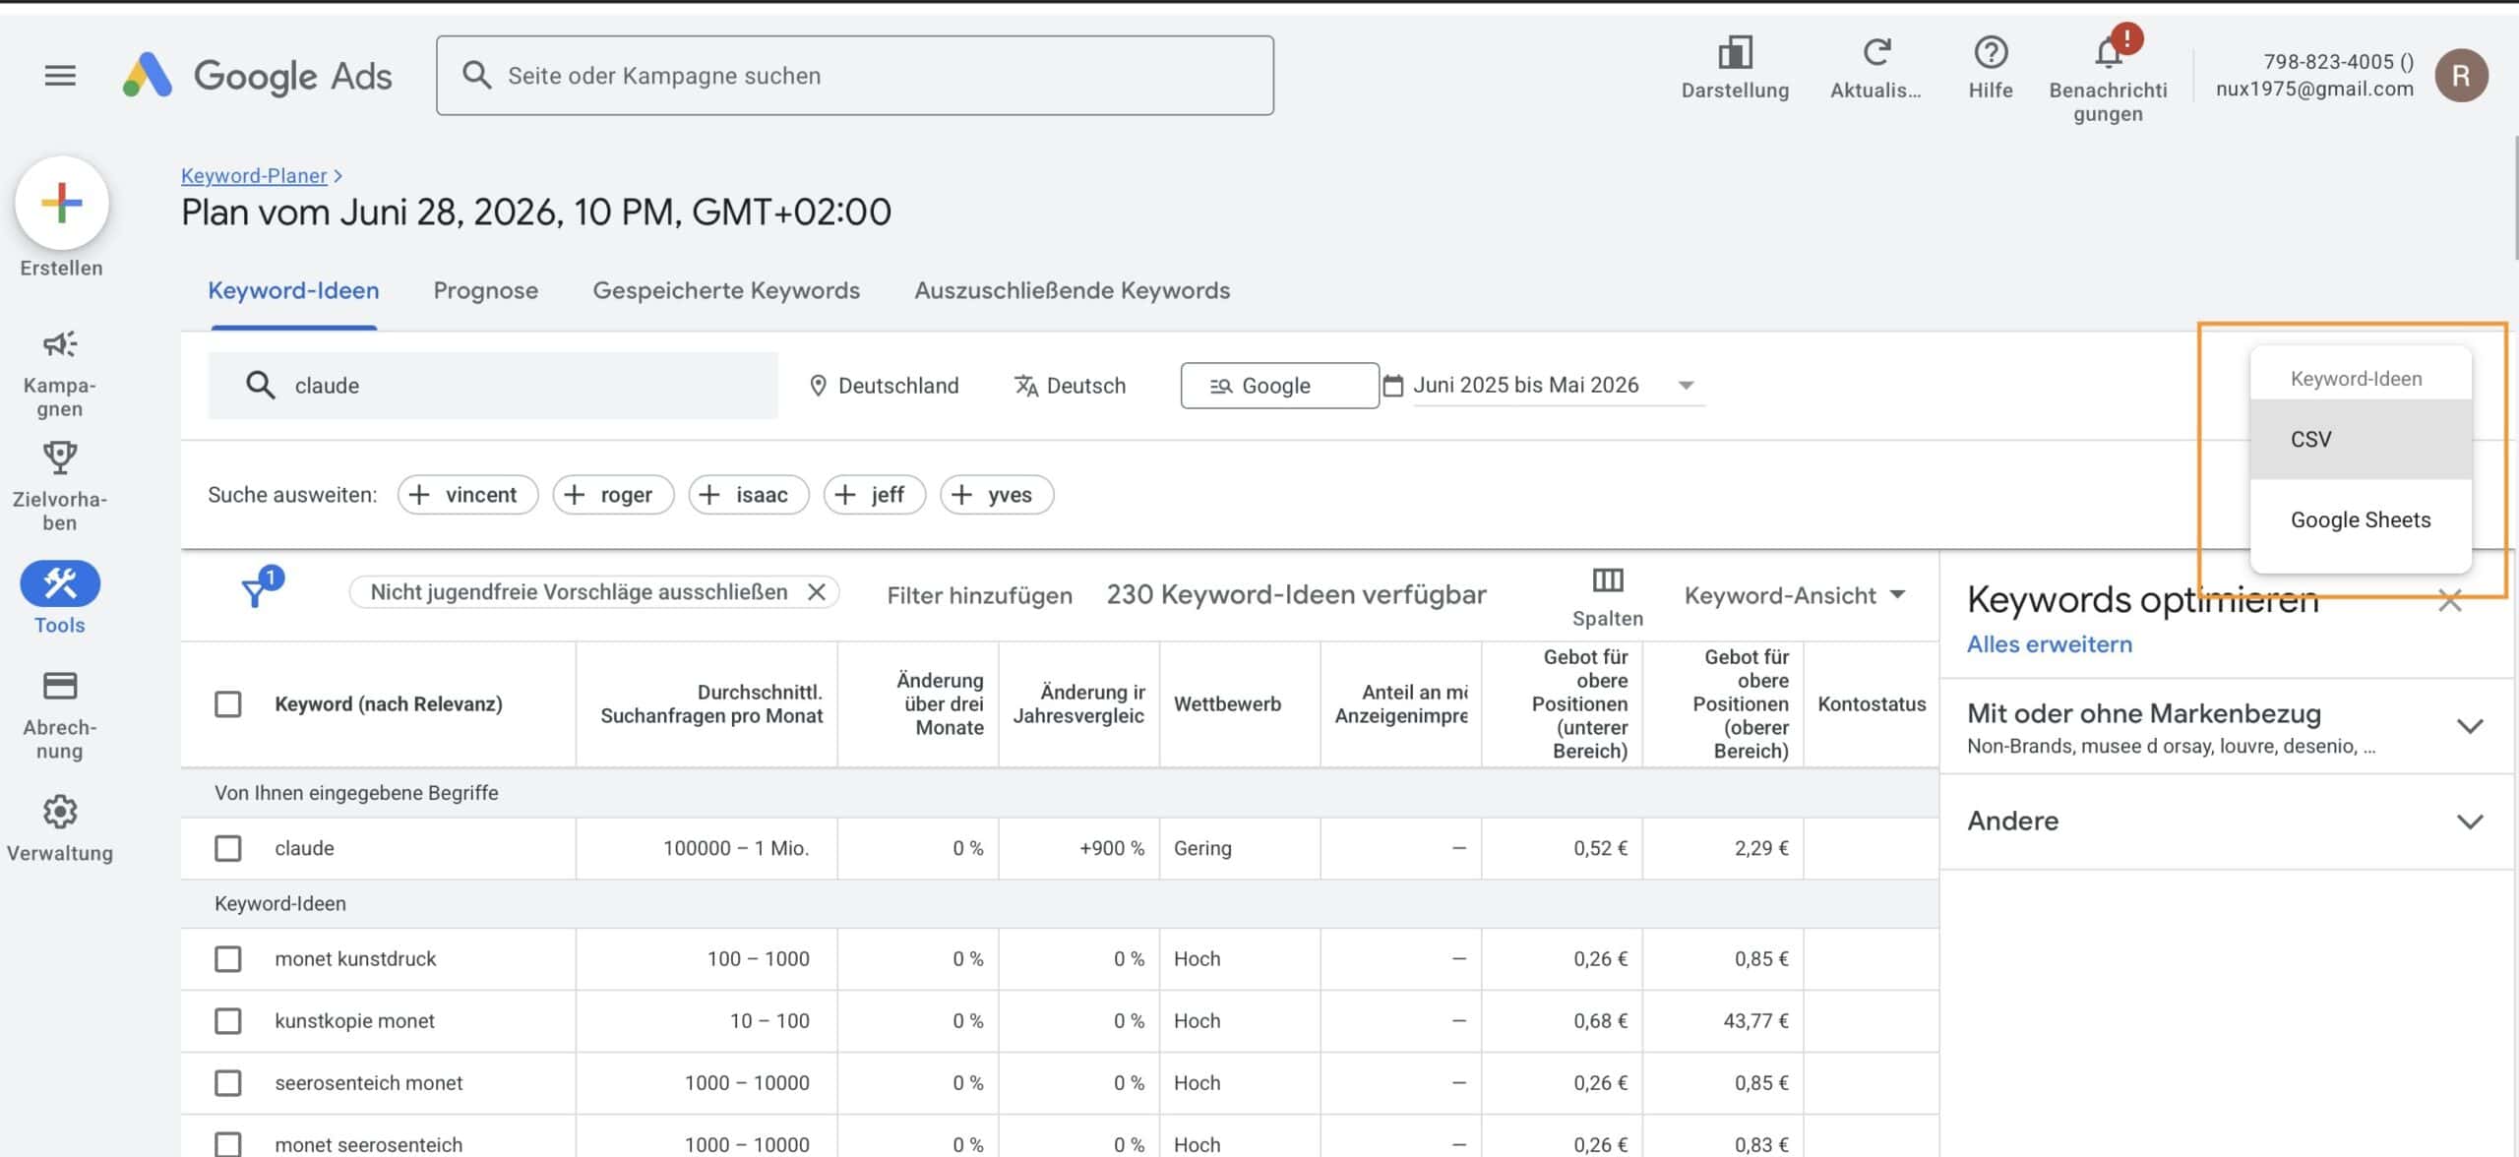Click the Google Ads logo
2519x1157 pixels.
click(x=258, y=76)
